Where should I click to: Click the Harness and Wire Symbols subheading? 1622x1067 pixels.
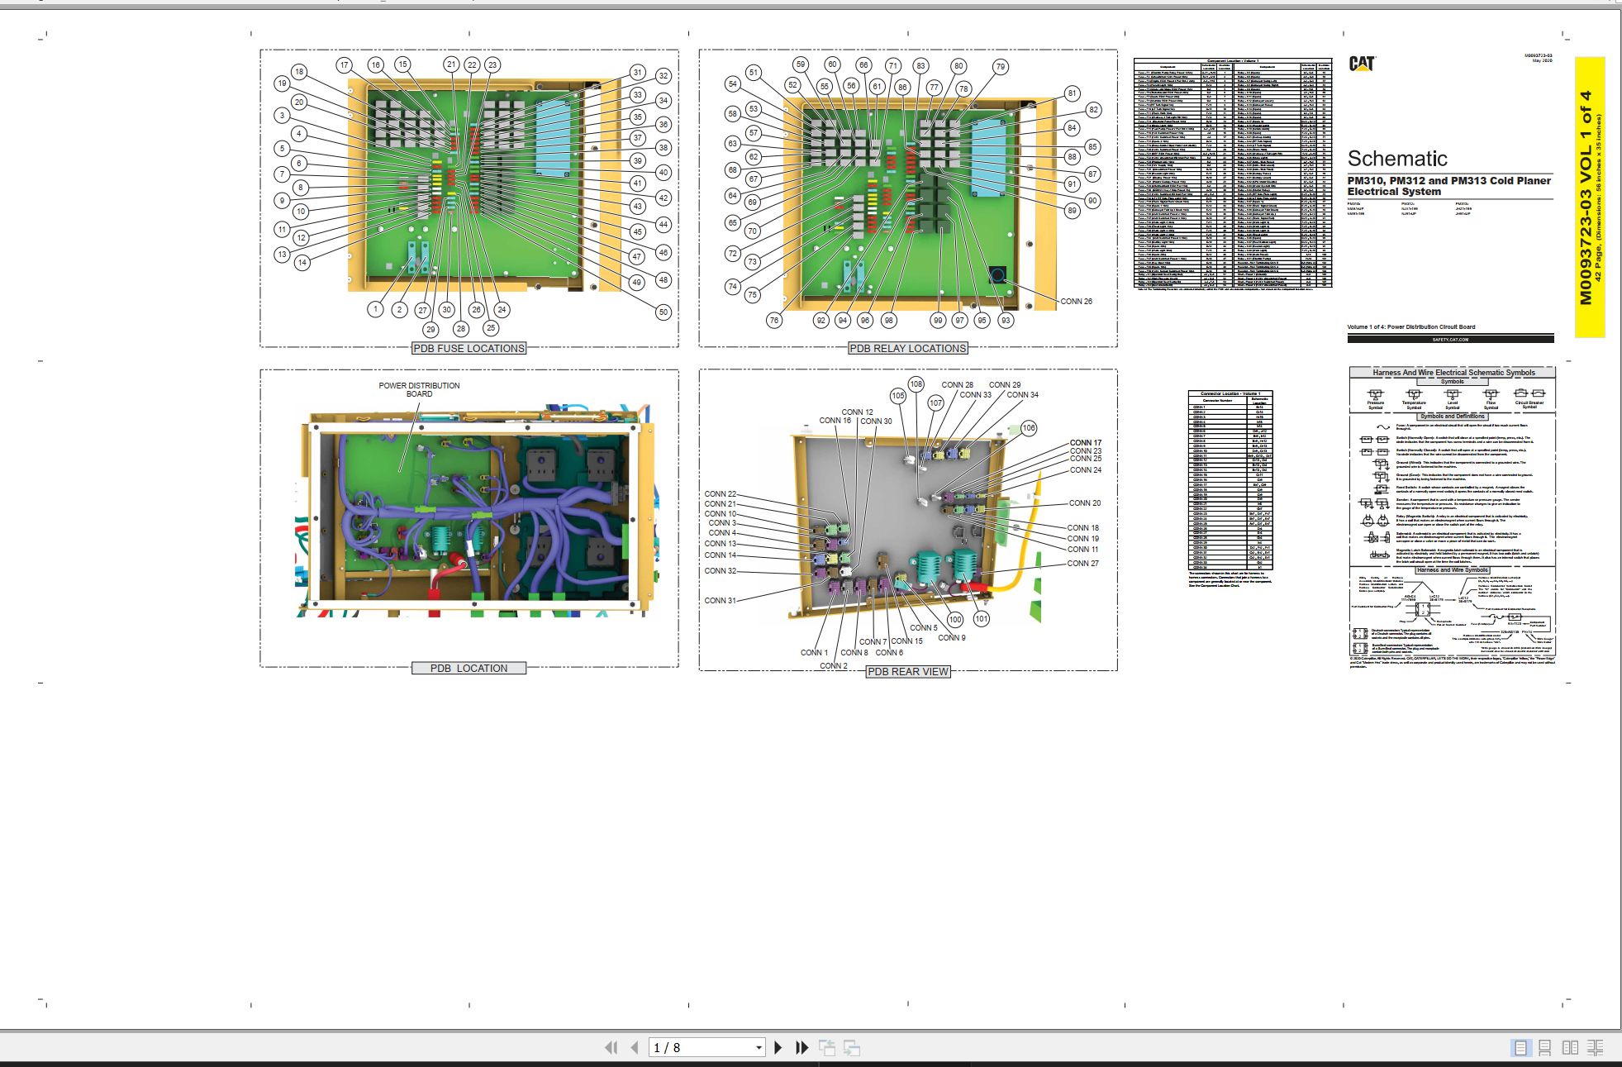click(1452, 570)
